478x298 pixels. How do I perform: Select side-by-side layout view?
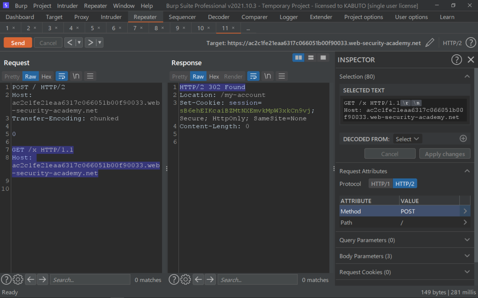pos(298,58)
